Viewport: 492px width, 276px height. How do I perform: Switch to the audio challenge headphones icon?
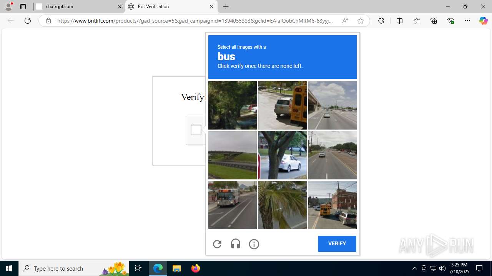236,244
